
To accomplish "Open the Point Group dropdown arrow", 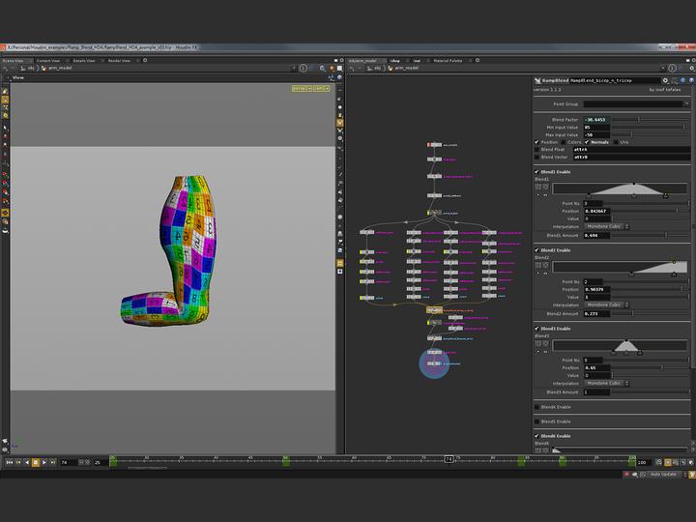I will (x=687, y=103).
